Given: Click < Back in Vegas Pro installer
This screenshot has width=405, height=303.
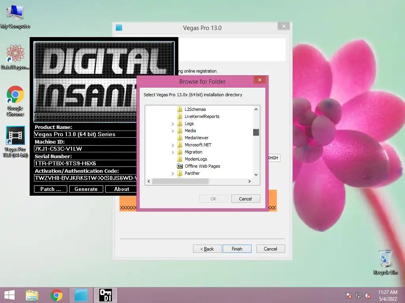Looking at the screenshot, I should [x=207, y=249].
